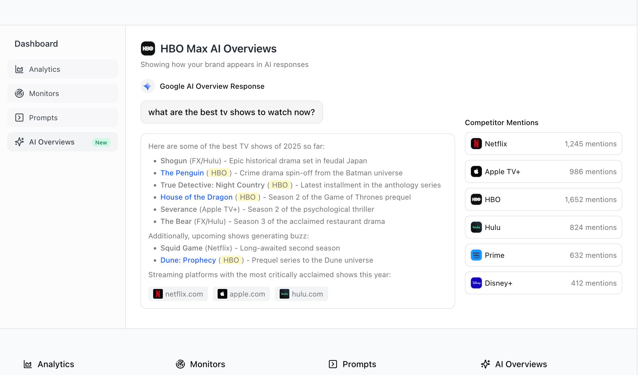Click the bottom bar Monitors radar icon
Image resolution: width=638 pixels, height=375 pixels.
(180, 364)
